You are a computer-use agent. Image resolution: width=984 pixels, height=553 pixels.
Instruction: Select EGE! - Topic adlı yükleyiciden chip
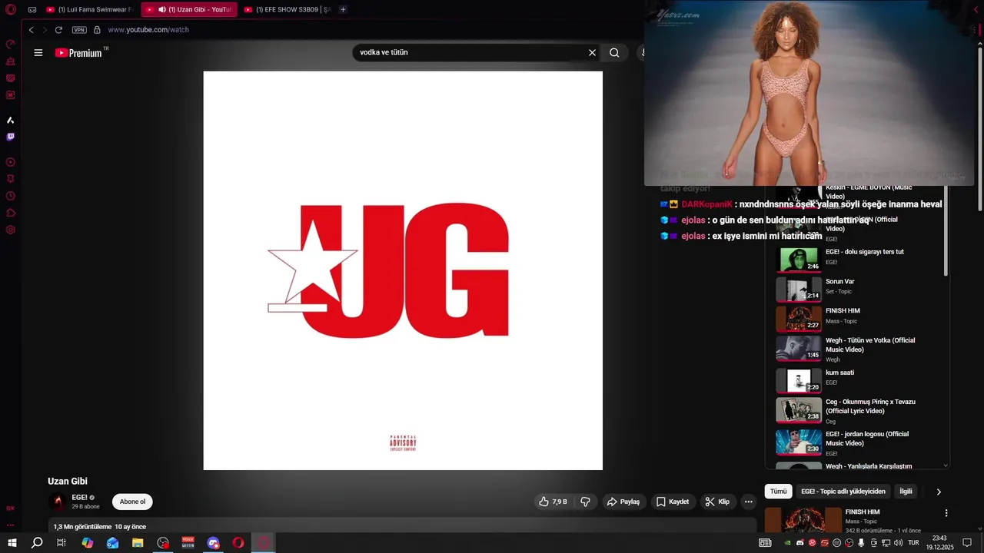coord(843,492)
